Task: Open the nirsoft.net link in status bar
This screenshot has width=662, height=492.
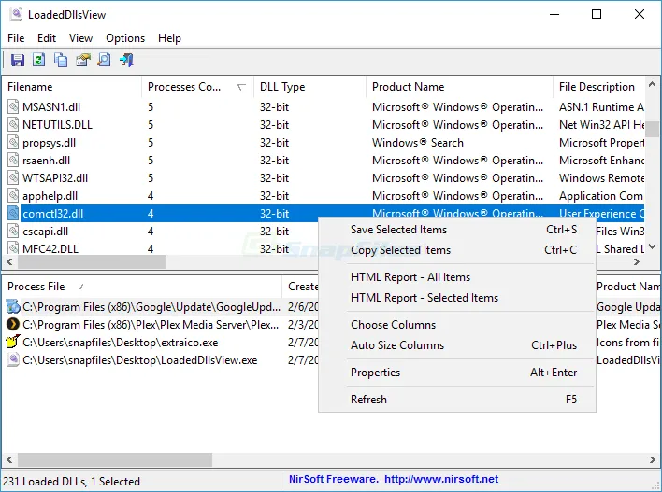Action: coord(441,479)
